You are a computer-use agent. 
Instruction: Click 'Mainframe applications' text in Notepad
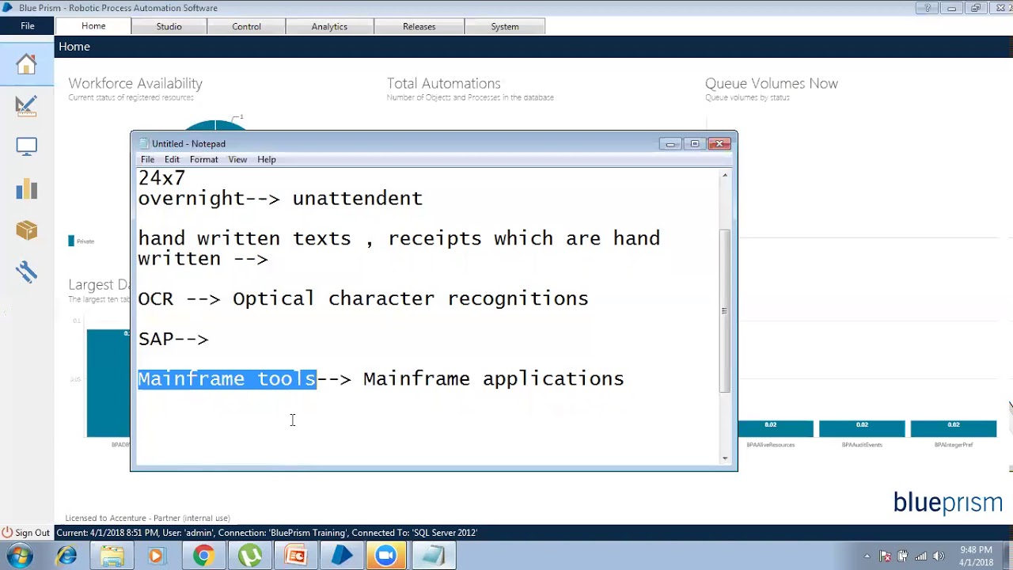494,379
